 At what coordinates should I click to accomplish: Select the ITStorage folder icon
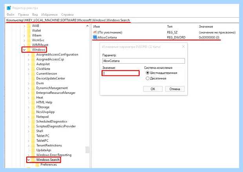pyautogui.click(x=33, y=107)
